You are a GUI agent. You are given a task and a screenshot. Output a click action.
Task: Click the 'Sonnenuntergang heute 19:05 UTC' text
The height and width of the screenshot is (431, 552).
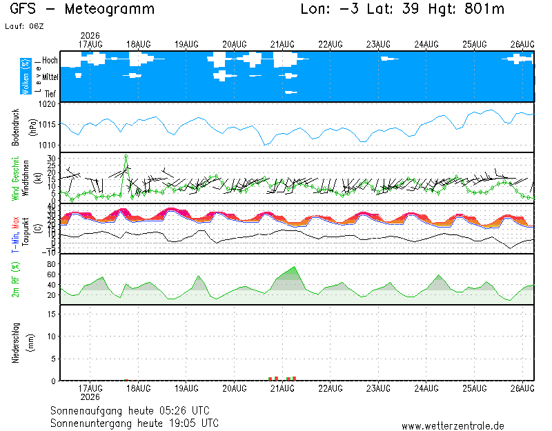[135, 423]
